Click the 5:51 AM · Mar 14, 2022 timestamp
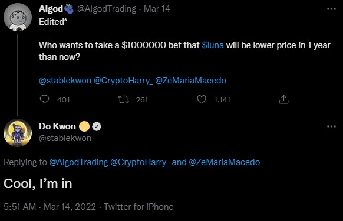Viewport: 343px width, 221px height. 50,207
